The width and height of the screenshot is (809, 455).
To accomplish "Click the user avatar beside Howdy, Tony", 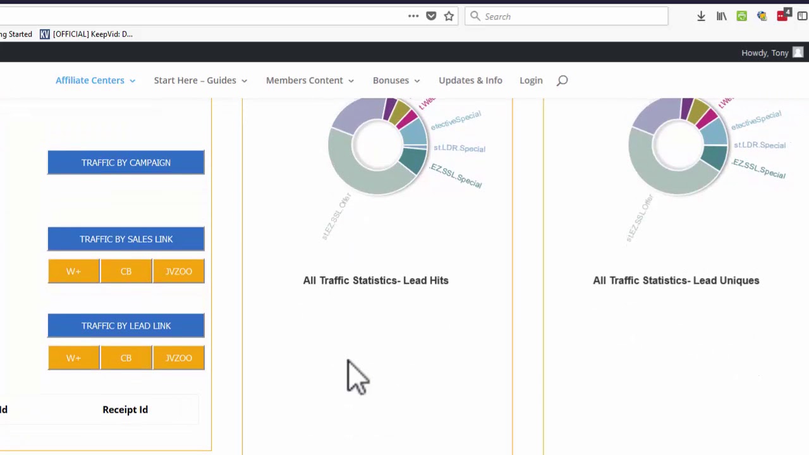I will pos(798,52).
